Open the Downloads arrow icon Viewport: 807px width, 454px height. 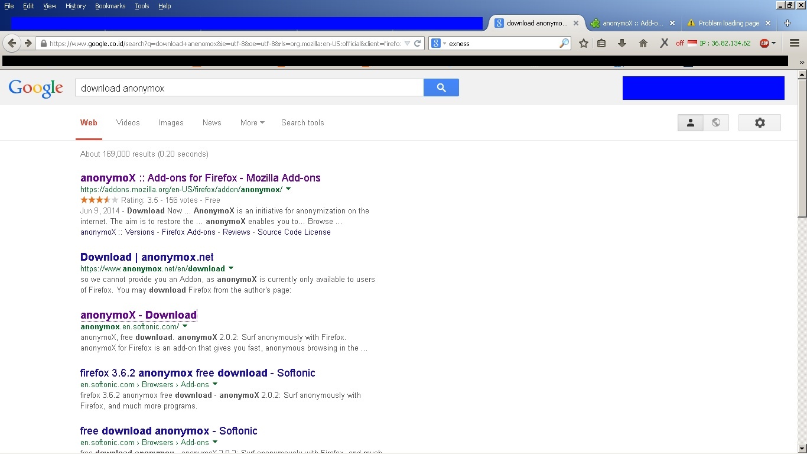coord(621,43)
